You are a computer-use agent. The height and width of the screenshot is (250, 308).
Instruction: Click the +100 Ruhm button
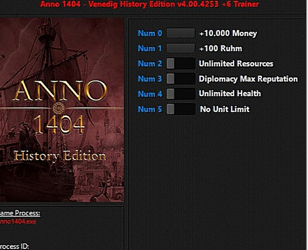(181, 48)
